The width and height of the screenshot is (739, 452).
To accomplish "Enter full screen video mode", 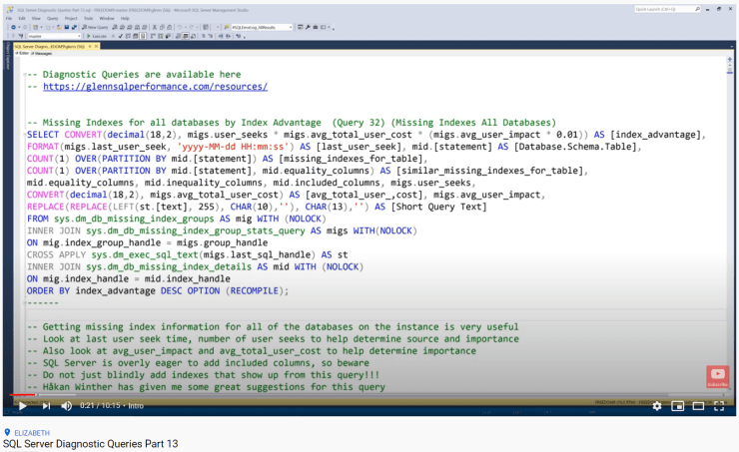I will coord(719,406).
